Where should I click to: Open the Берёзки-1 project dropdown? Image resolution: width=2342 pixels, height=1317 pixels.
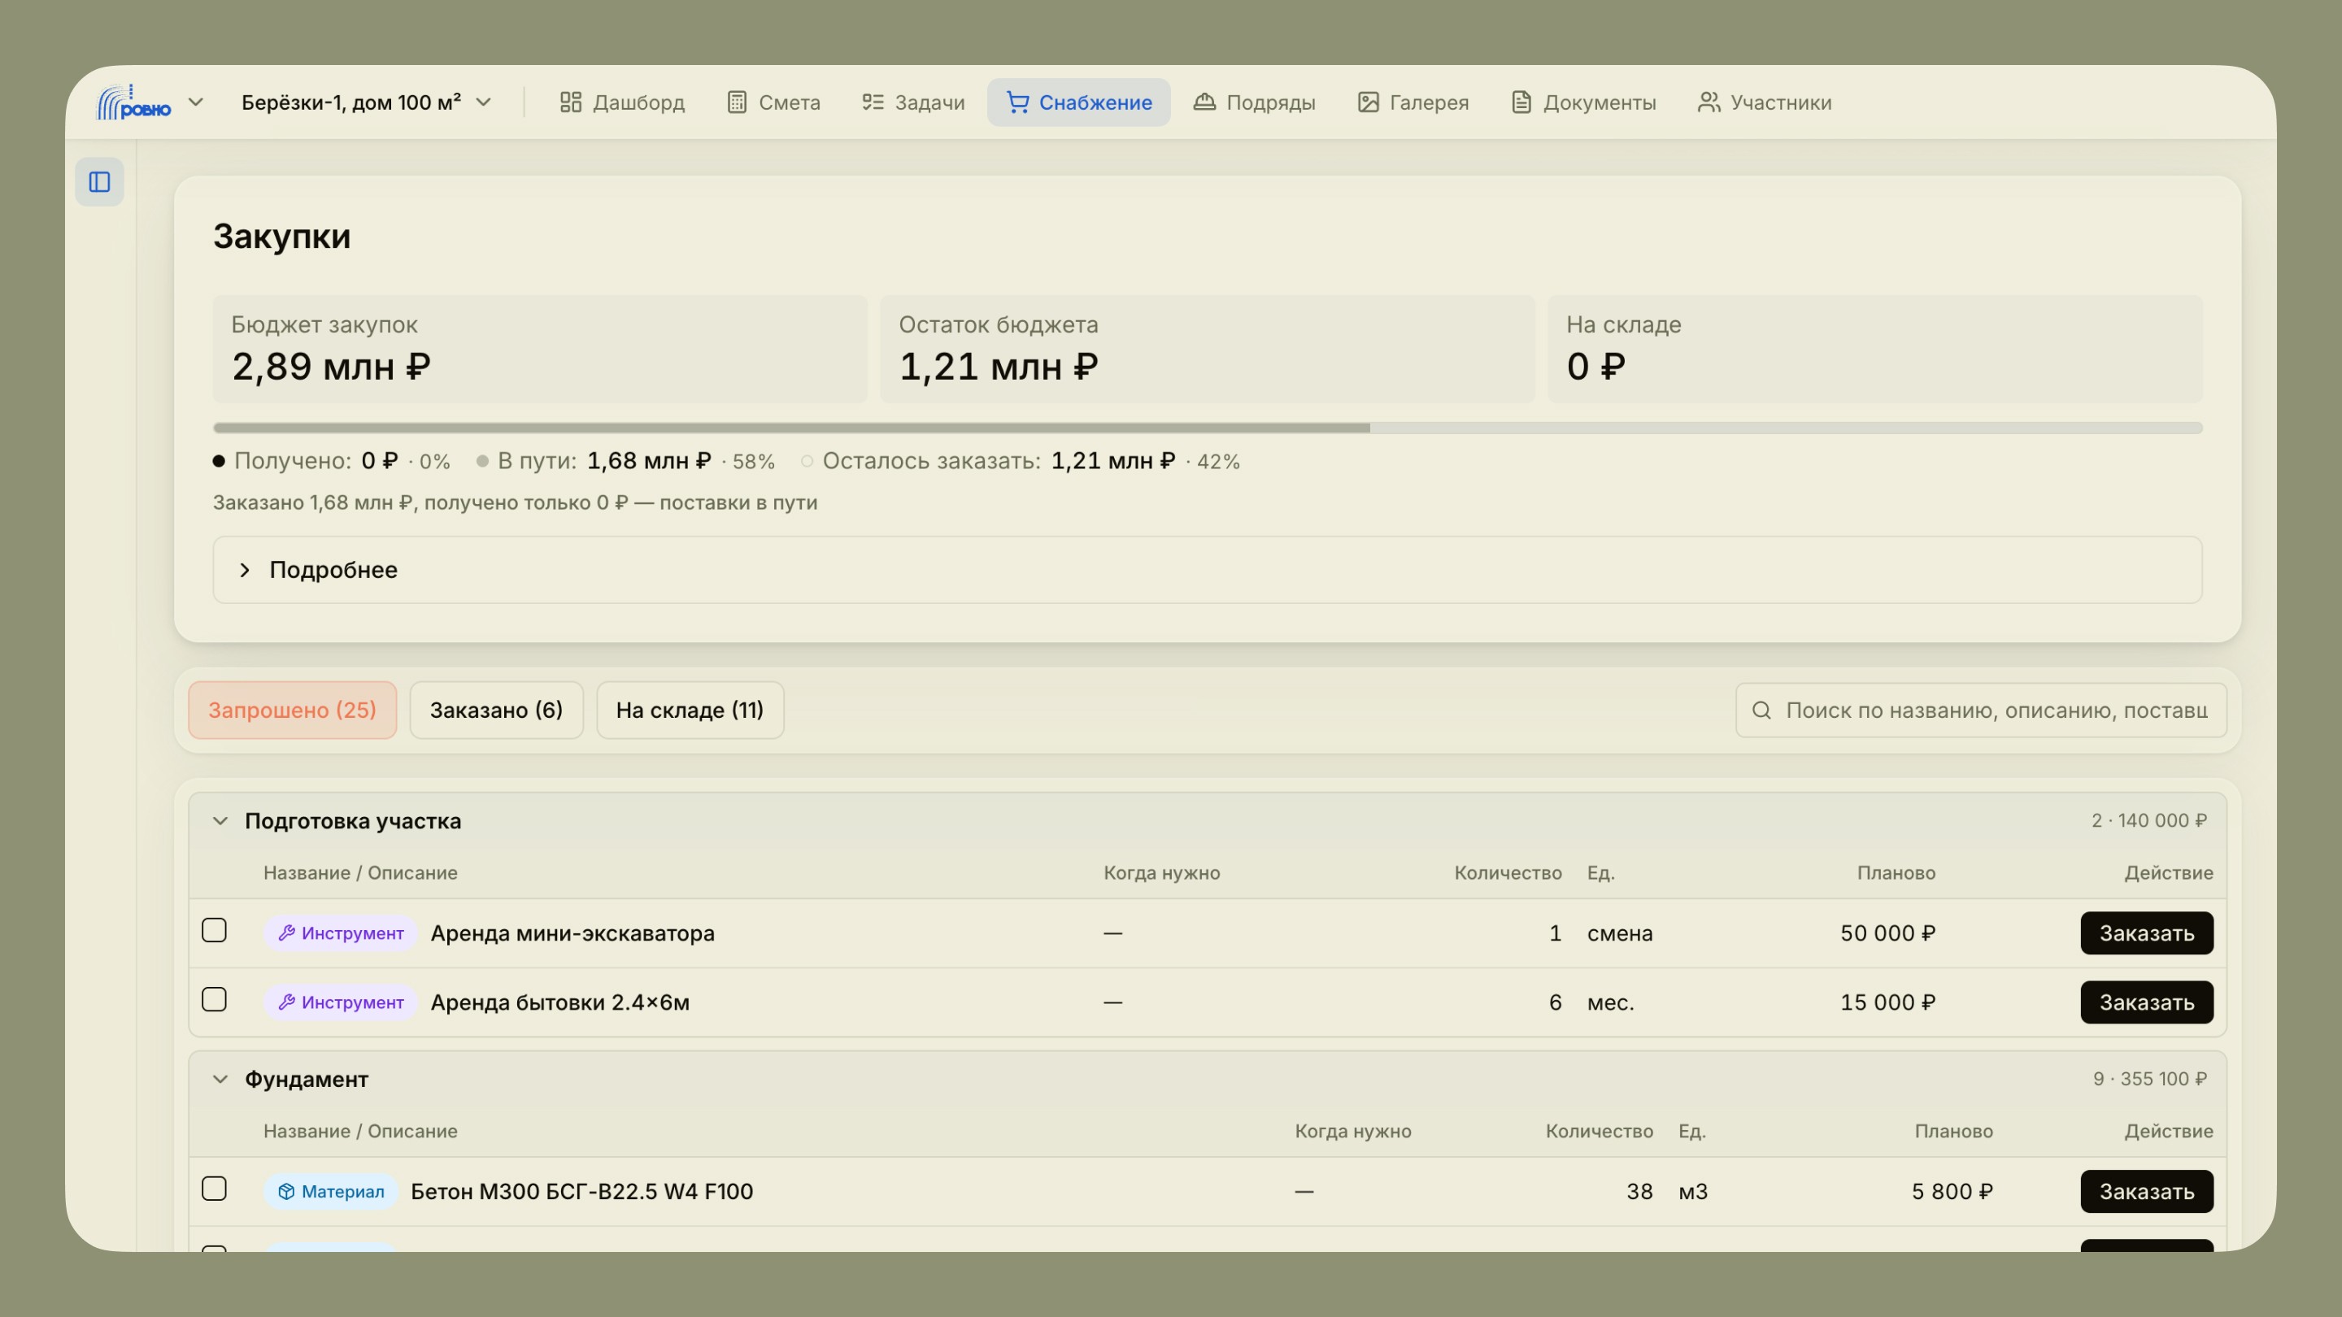coord(367,102)
